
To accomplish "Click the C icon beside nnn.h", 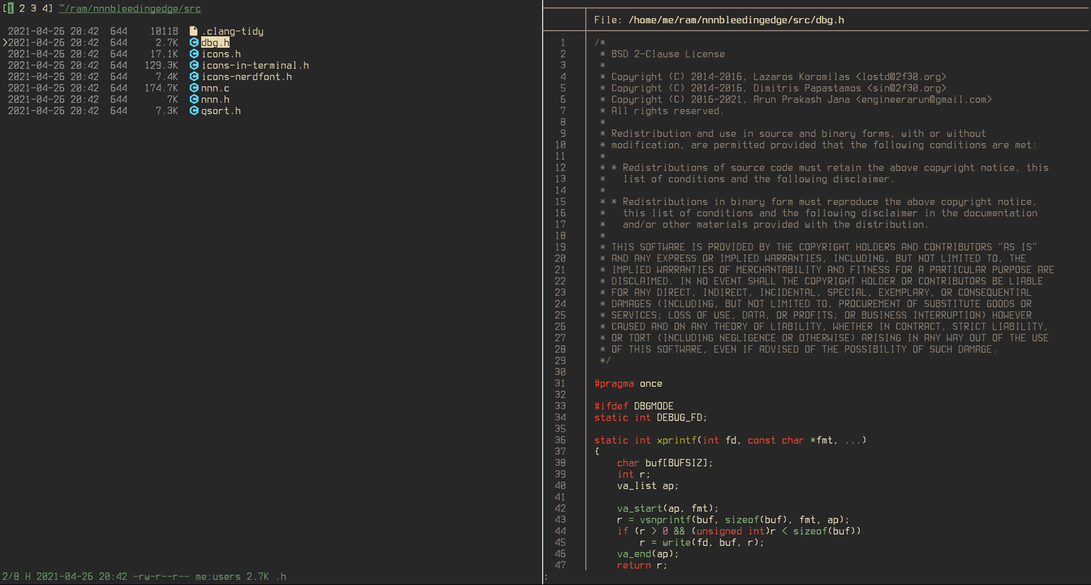I will click(194, 99).
